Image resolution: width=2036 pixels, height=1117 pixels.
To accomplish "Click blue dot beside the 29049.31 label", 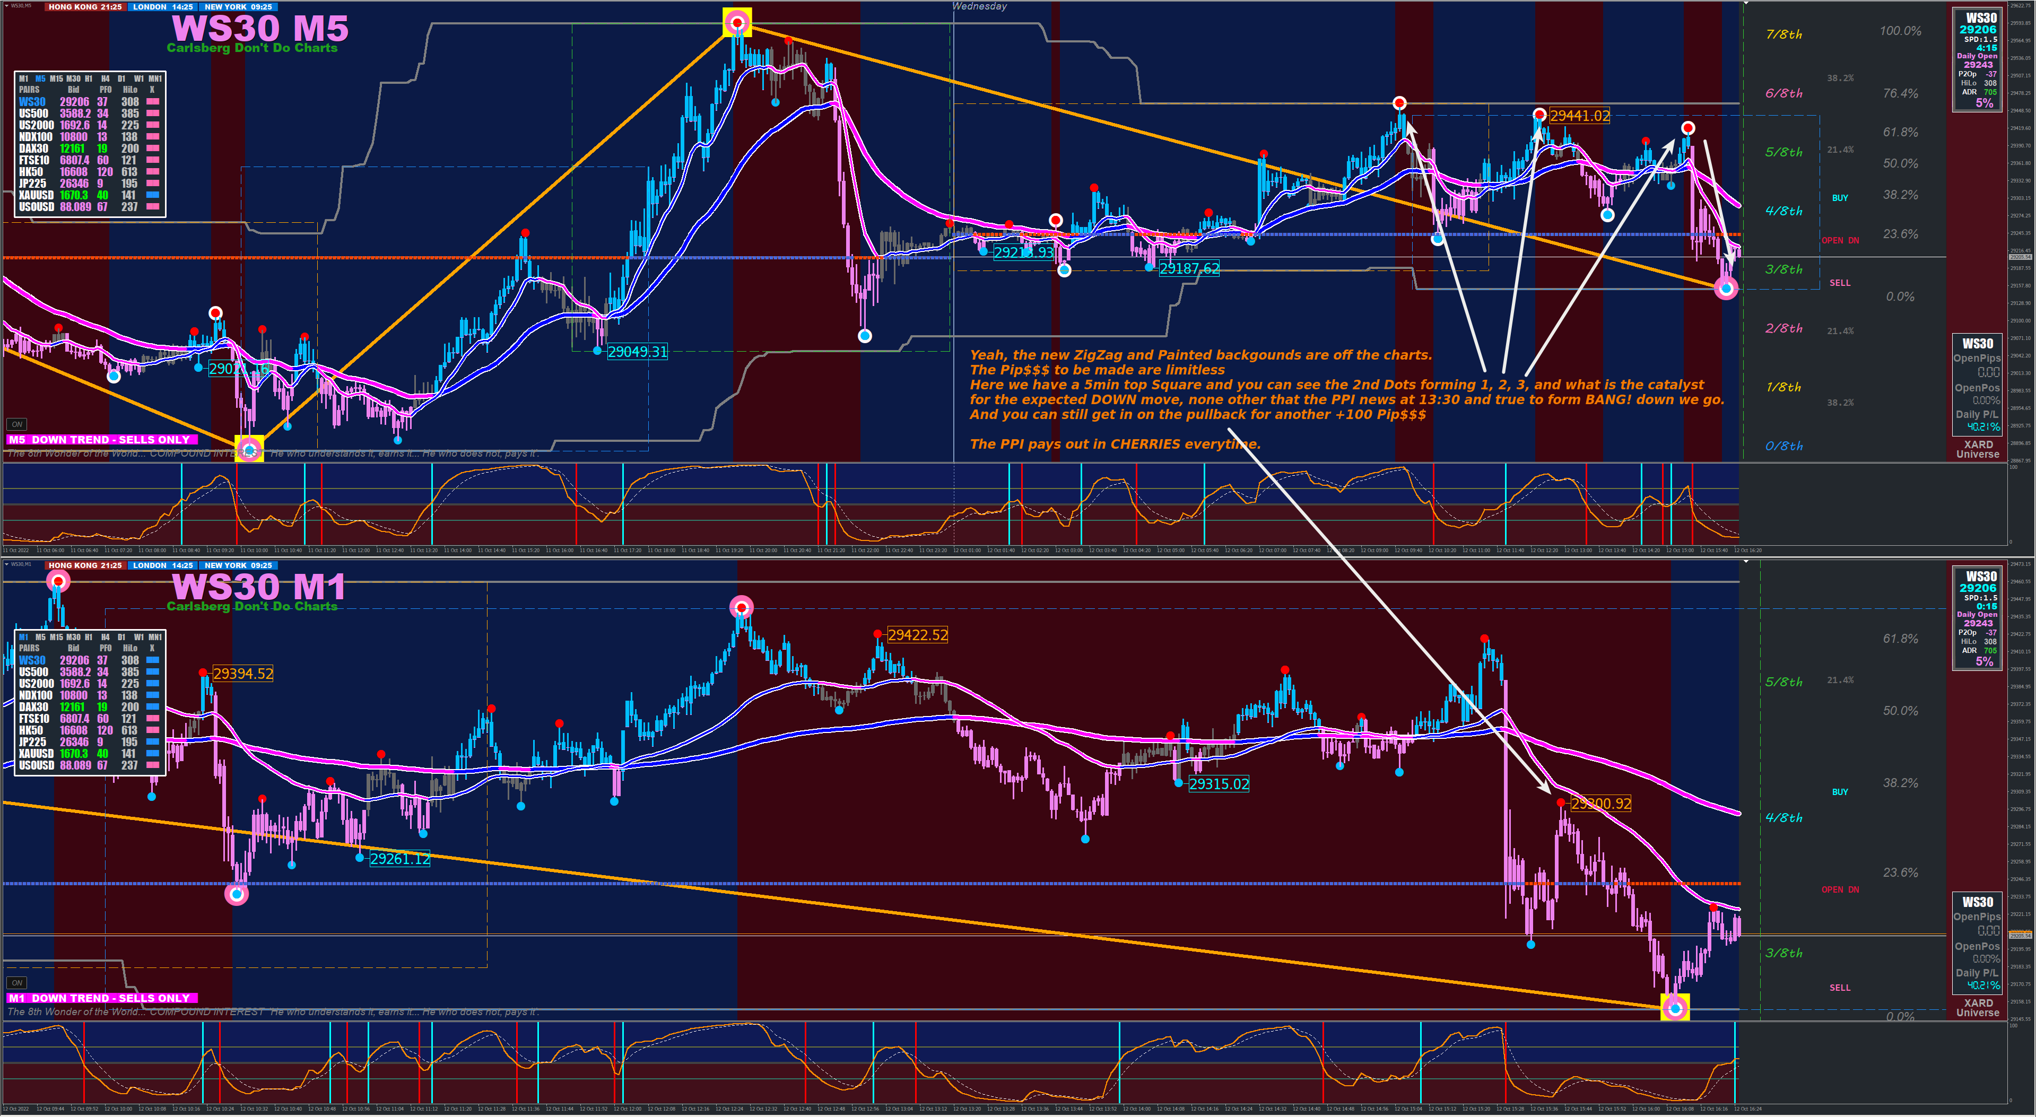I will (597, 351).
